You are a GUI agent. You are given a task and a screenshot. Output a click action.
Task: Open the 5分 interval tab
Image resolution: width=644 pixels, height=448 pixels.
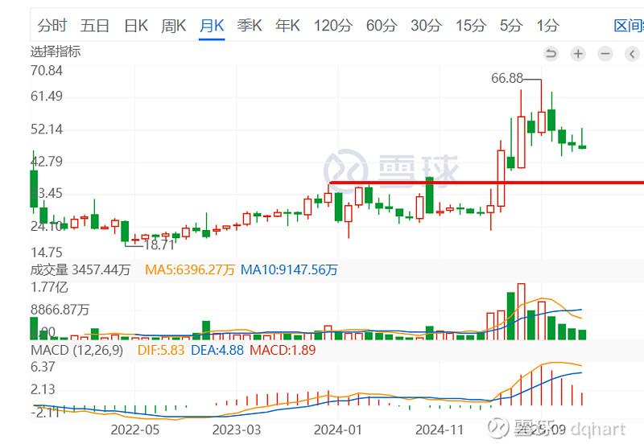pos(511,26)
